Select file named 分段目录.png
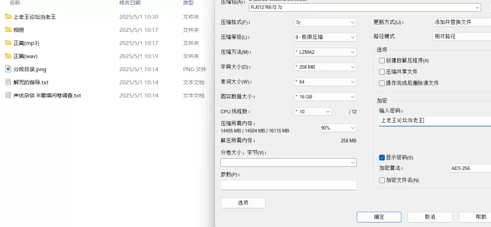Viewport: 491px width, 227px height. click(x=29, y=69)
